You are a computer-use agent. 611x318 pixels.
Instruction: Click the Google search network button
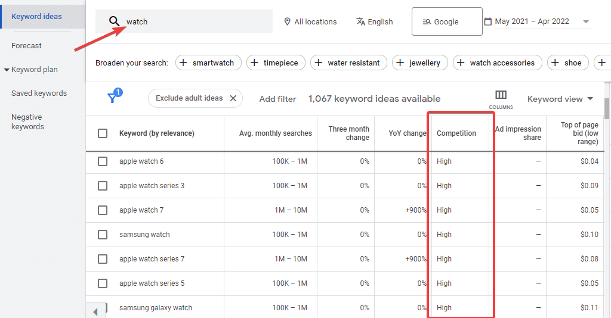(x=446, y=21)
